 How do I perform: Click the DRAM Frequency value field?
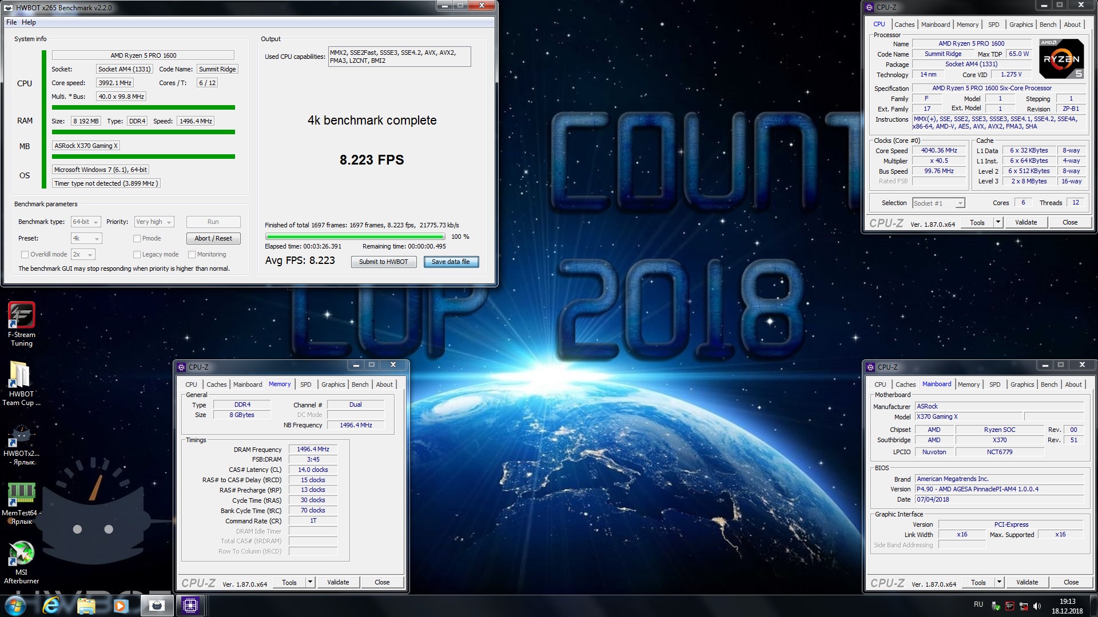[313, 449]
